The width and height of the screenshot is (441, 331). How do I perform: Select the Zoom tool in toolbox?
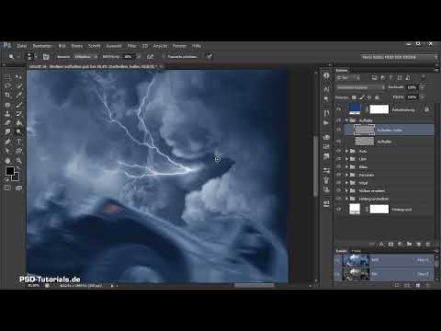point(18,161)
